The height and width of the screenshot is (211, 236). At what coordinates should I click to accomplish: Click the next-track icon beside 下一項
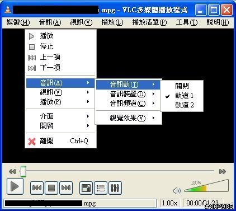click(x=32, y=68)
